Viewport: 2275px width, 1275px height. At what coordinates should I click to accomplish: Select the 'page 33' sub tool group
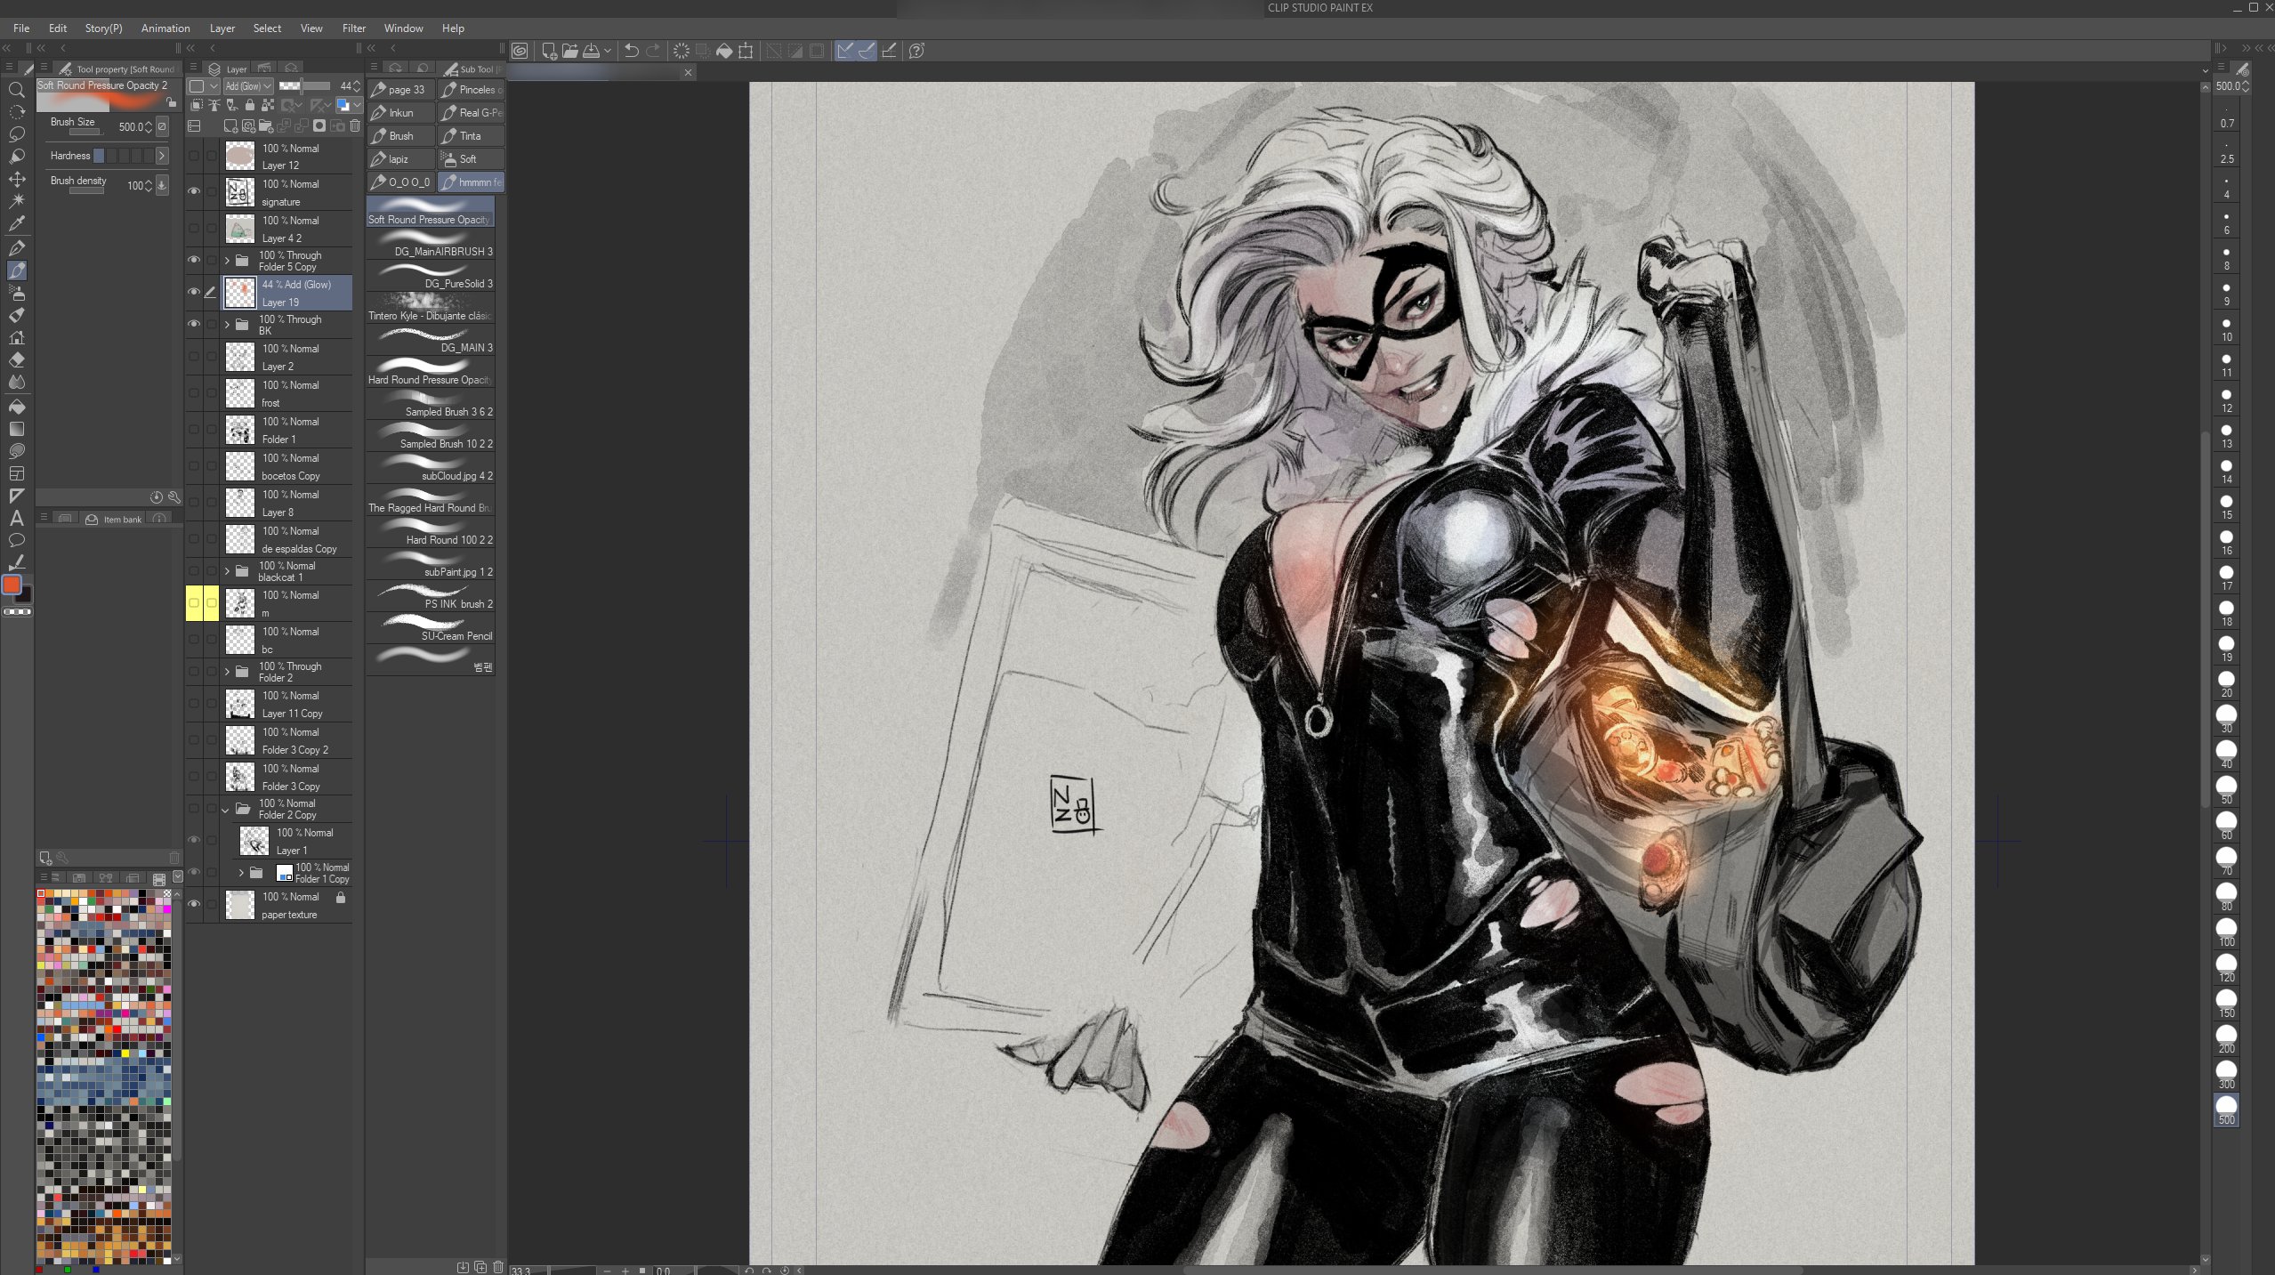401,90
